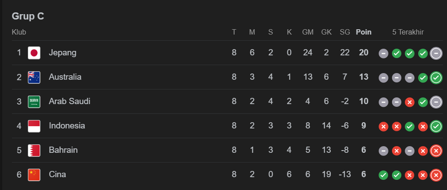The image size is (447, 190).
Task: Click the Australia flag icon
Action: (34, 77)
